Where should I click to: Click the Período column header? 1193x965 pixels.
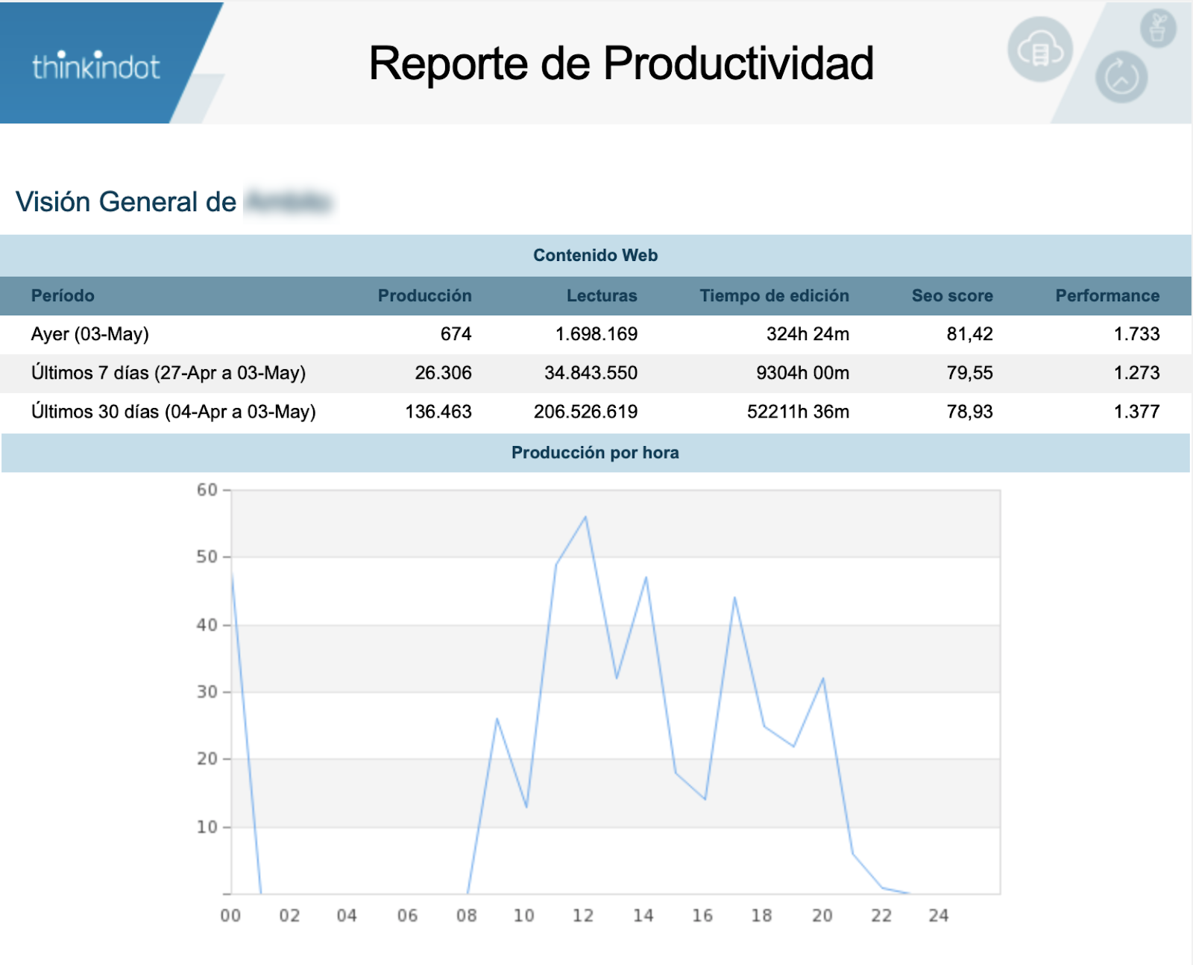tap(63, 296)
